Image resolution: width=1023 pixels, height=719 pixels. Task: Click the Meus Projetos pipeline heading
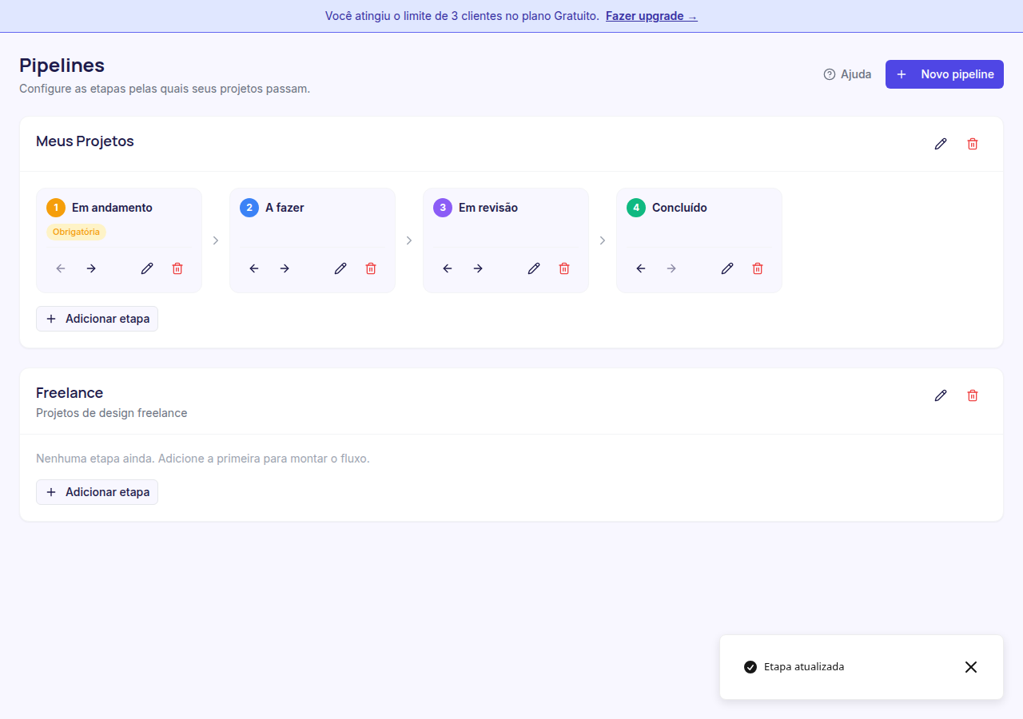[85, 141]
